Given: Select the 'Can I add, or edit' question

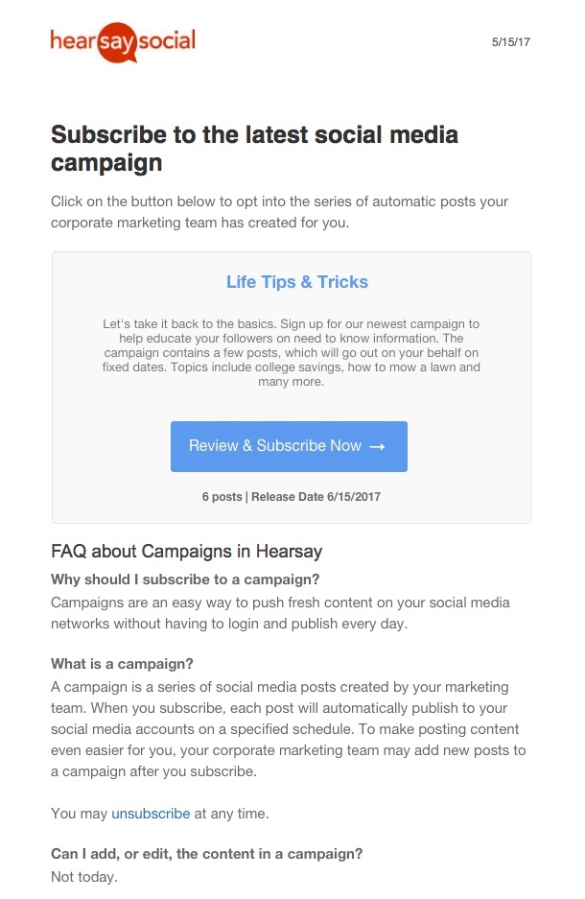Looking at the screenshot, I should click(207, 854).
